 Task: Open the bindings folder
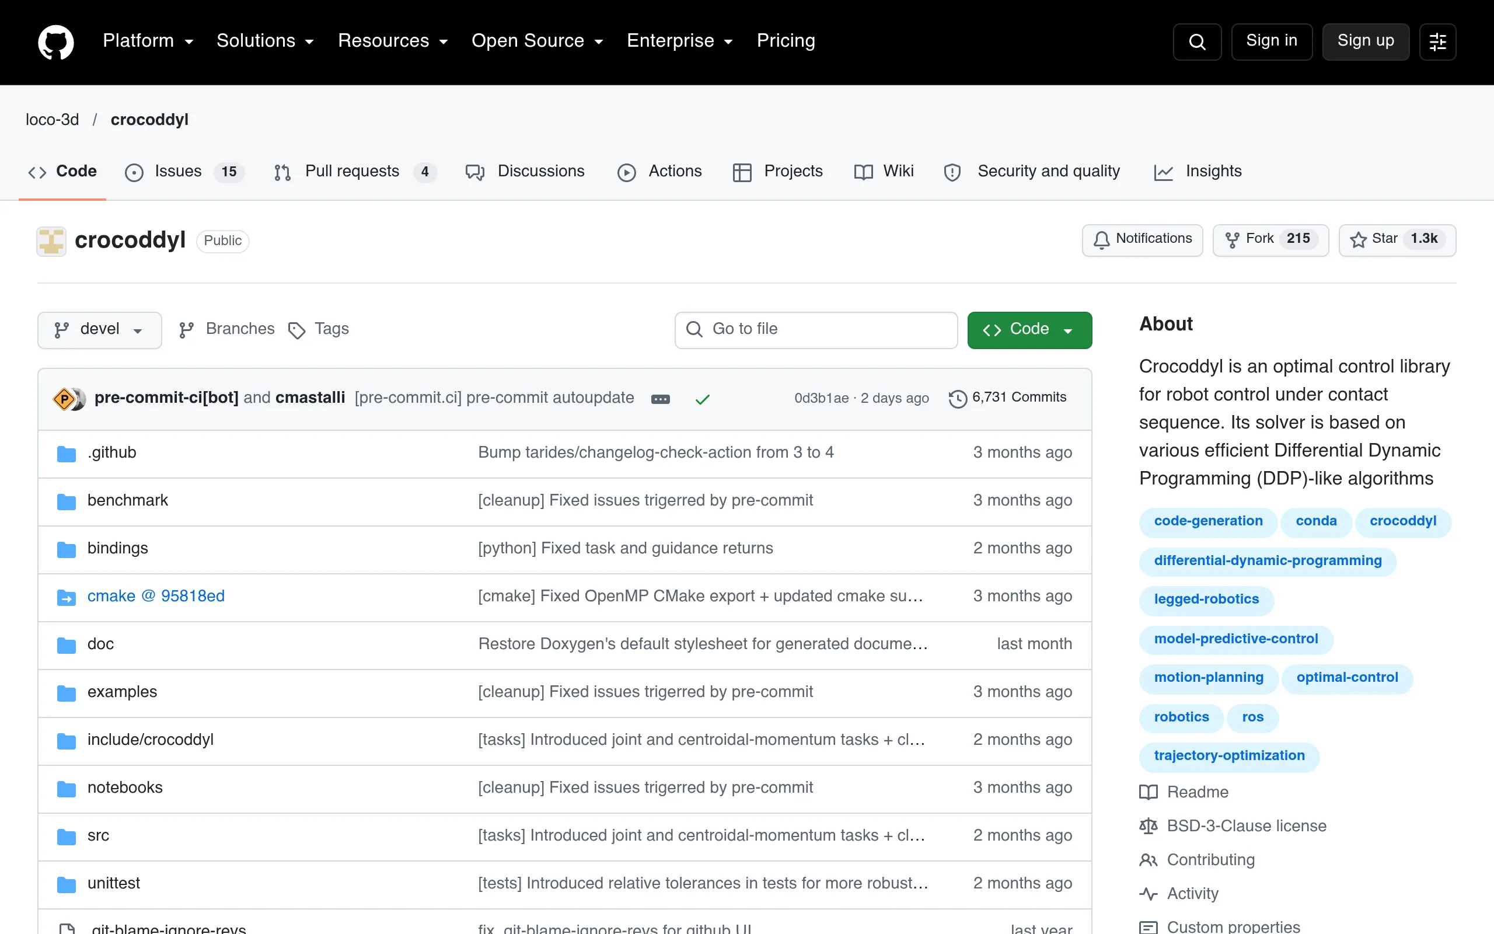[x=117, y=549]
